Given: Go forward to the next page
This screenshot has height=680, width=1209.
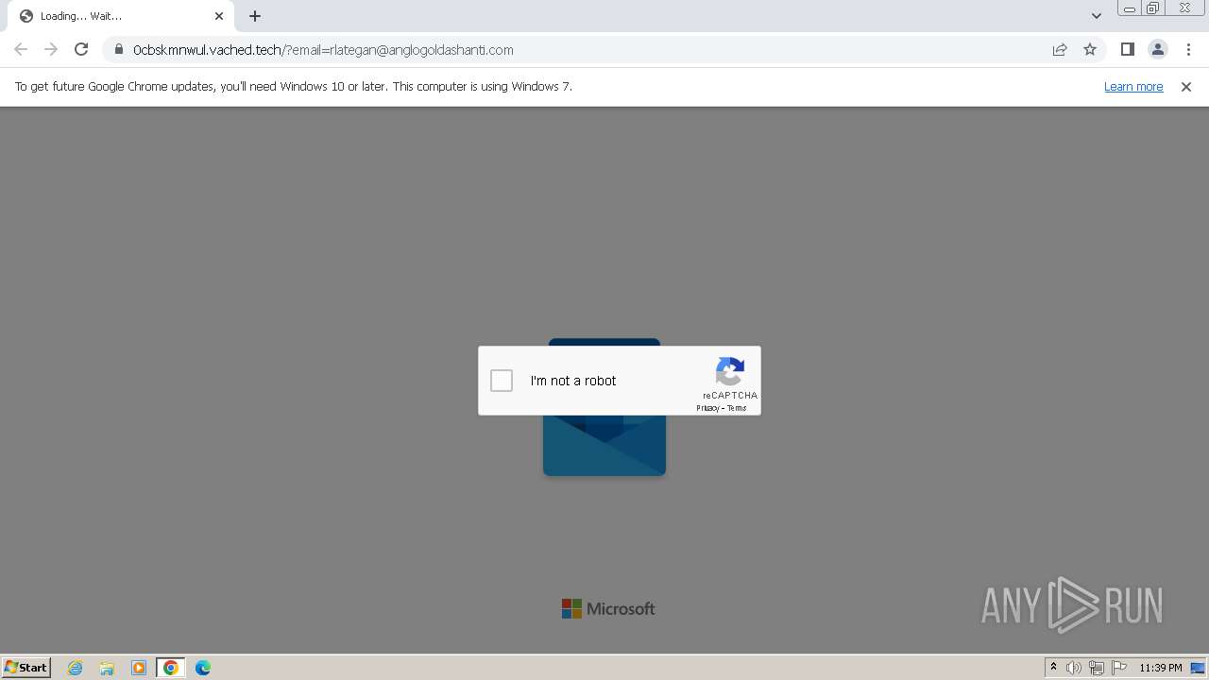Looking at the screenshot, I should click(51, 49).
